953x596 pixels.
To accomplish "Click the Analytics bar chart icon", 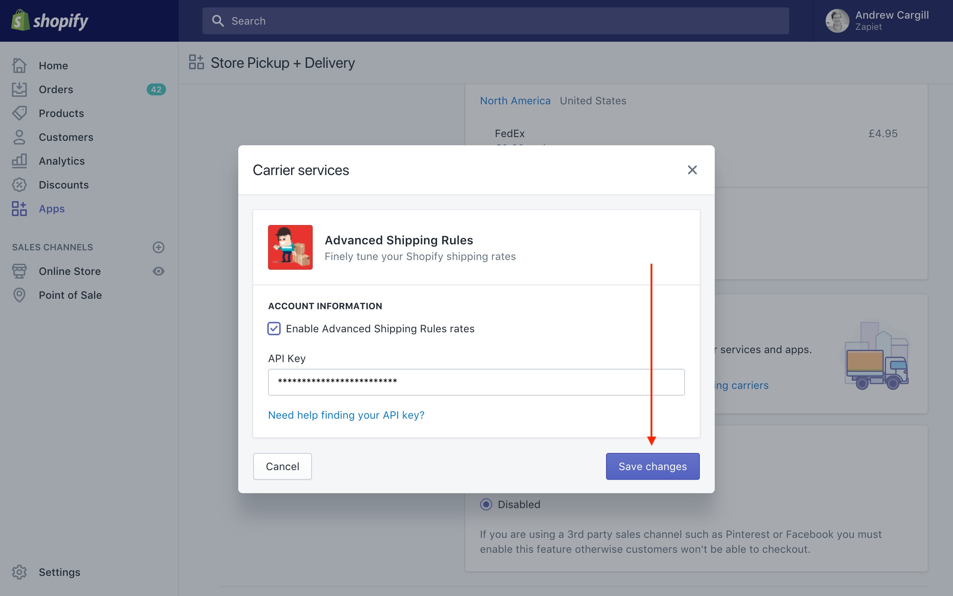I will click(19, 161).
